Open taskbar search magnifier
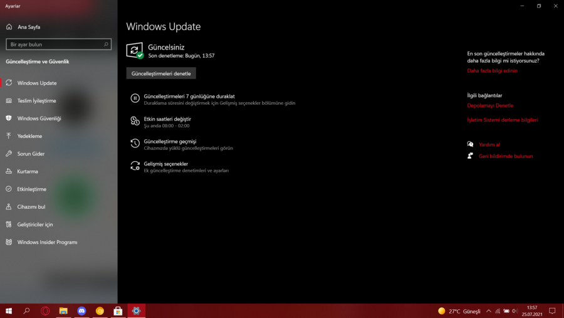This screenshot has height=318, width=564. tap(26, 311)
